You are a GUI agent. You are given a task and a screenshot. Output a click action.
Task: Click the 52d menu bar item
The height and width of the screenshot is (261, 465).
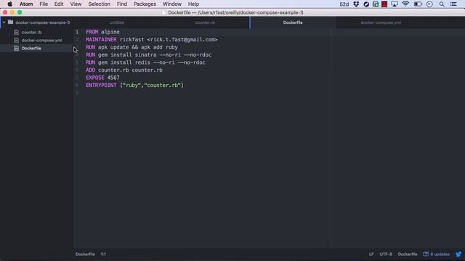(344, 4)
